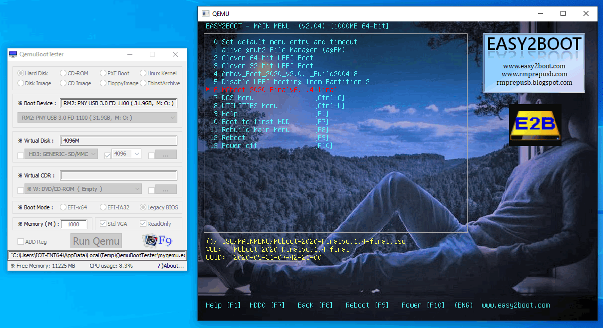
Task: Click the Boot Device text field
Action: [118, 103]
